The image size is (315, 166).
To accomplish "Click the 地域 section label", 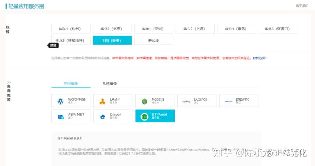I will (7, 29).
